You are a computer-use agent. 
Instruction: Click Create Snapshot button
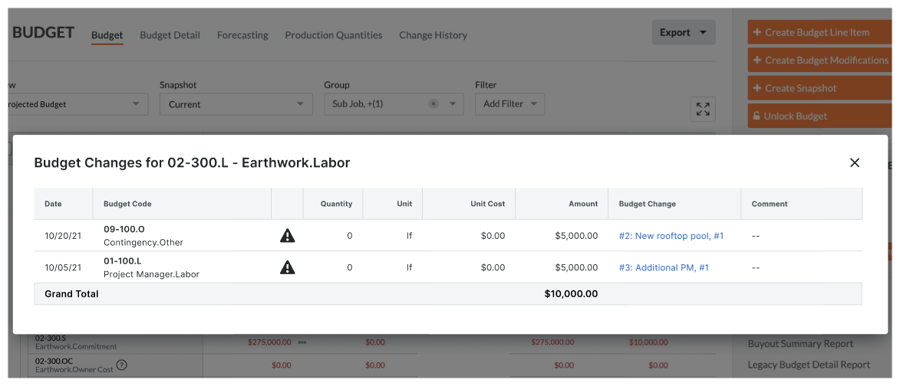click(818, 88)
